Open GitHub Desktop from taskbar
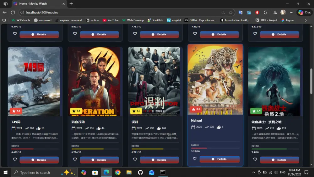The height and width of the screenshot is (177, 314). coord(140,172)
